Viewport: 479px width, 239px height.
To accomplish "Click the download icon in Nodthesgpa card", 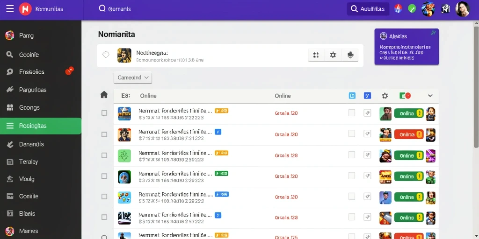I will (x=350, y=55).
